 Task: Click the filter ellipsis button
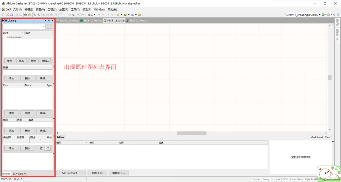(x=49, y=27)
